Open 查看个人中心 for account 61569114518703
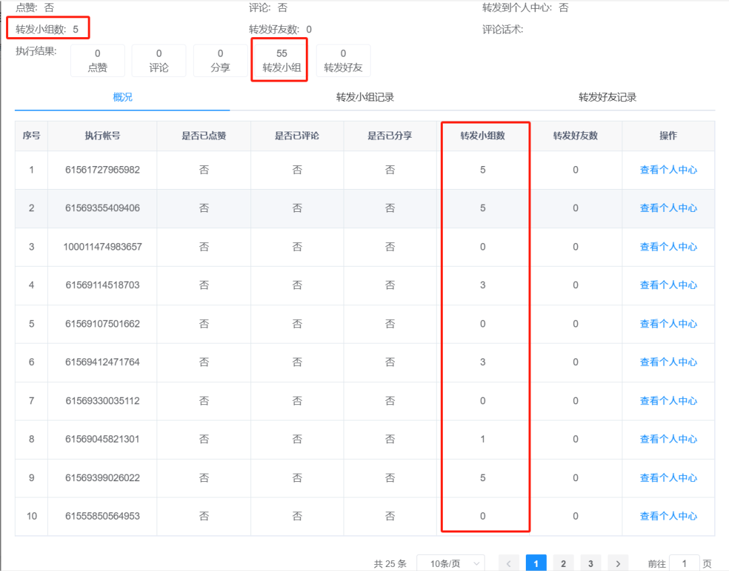This screenshot has height=571, width=729. pyautogui.click(x=668, y=285)
